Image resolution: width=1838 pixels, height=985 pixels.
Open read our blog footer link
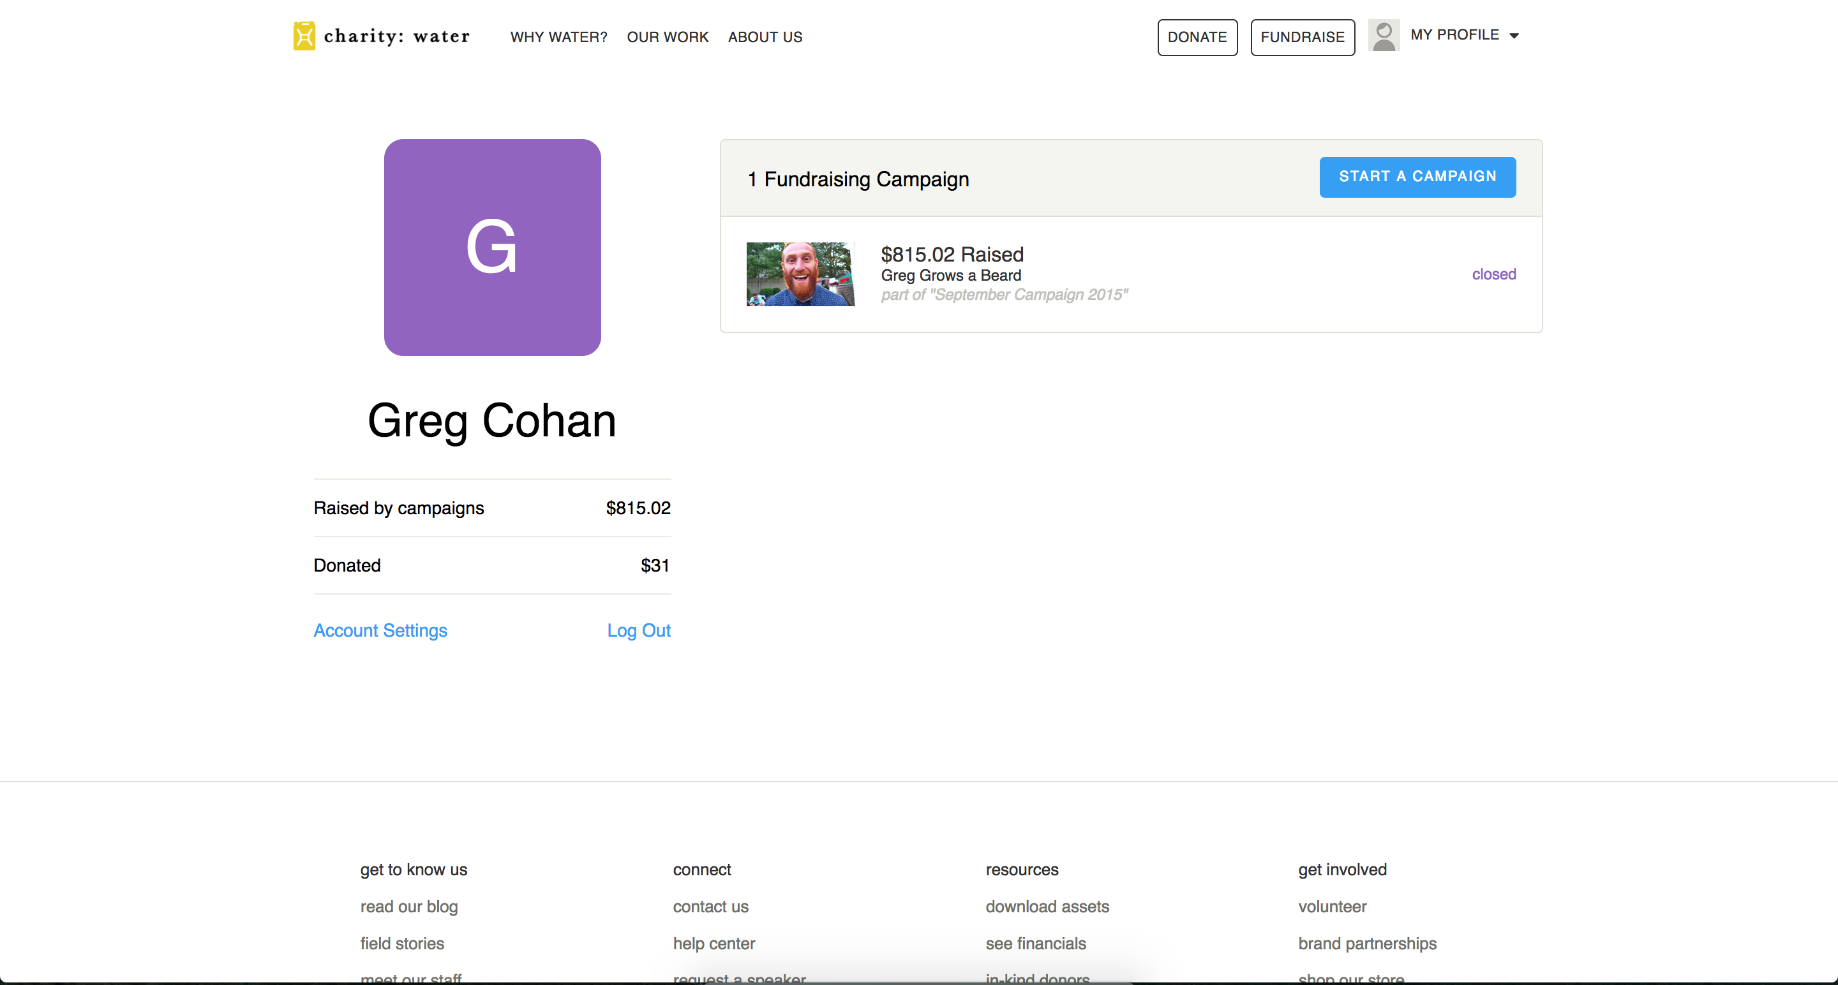coord(409,907)
